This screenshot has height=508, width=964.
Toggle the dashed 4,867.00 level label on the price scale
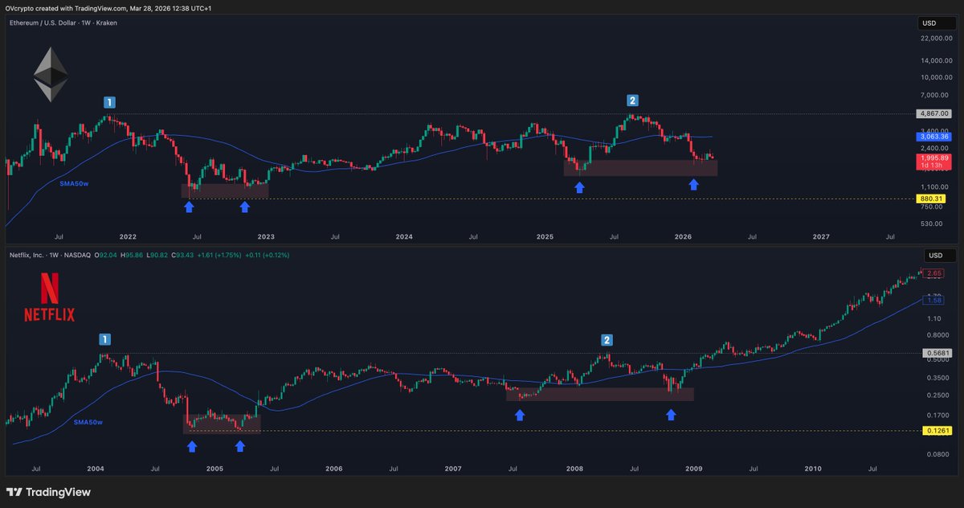pyautogui.click(x=935, y=113)
